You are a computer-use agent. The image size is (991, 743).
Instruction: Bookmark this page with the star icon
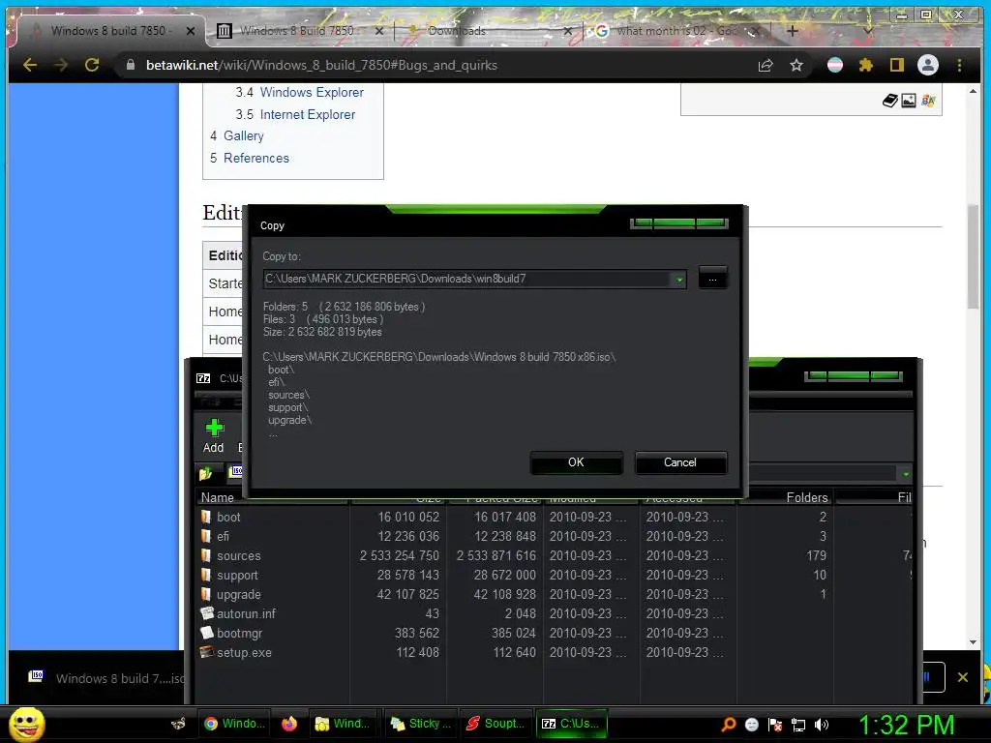coord(796,65)
